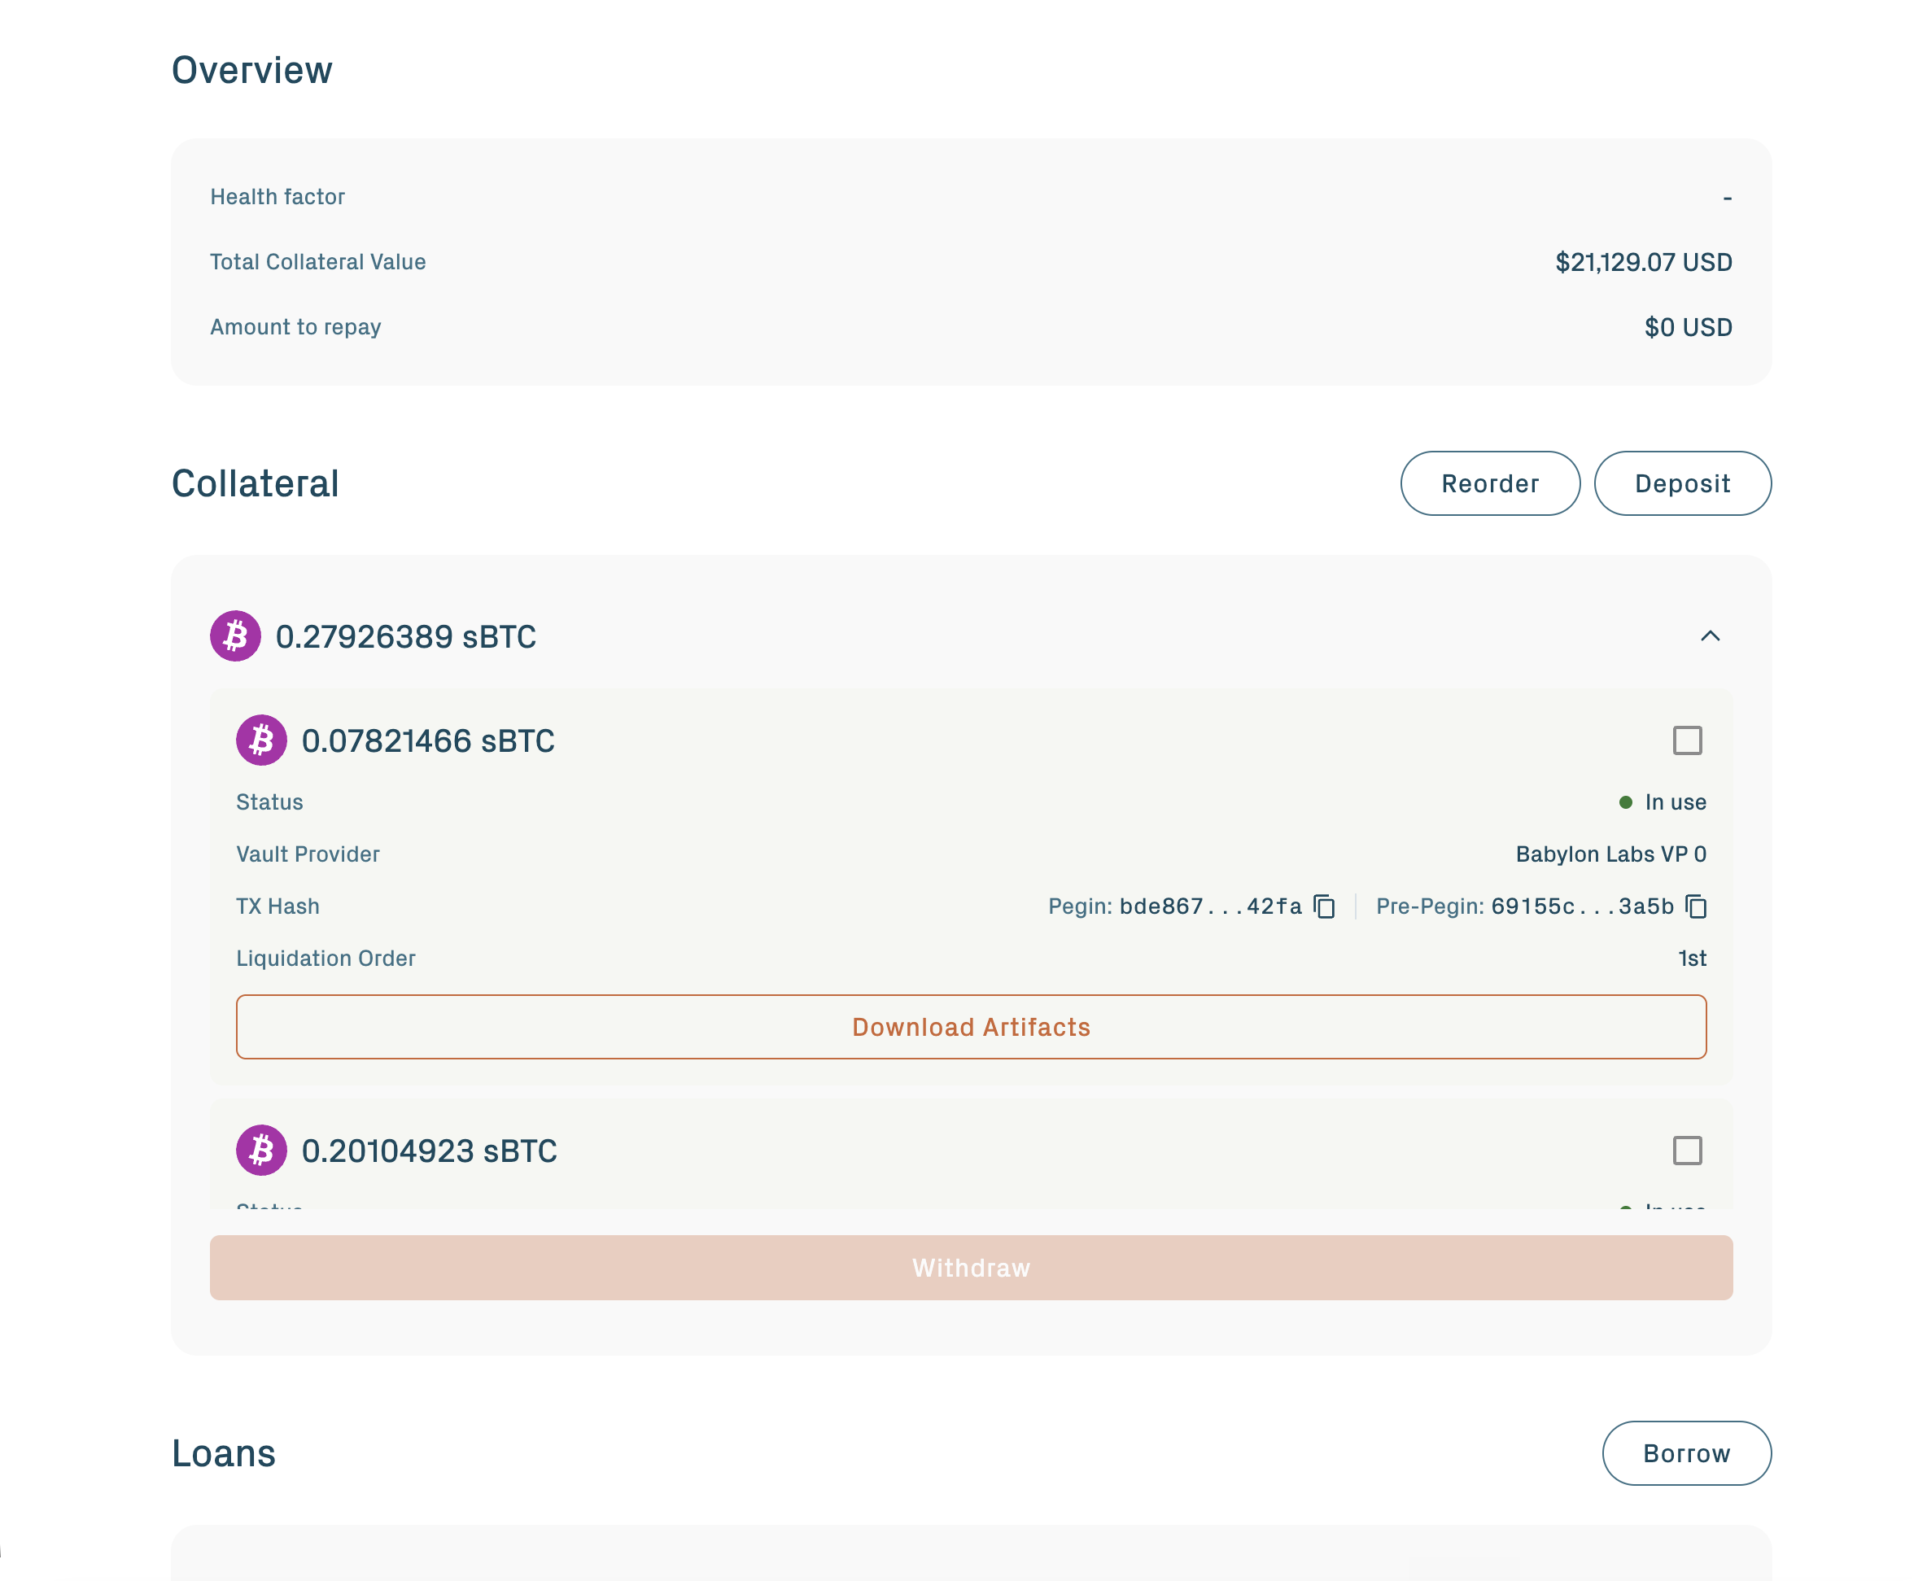Click the $21,129.07 USD collateral value
The width and height of the screenshot is (1927, 1581).
[x=1643, y=262]
